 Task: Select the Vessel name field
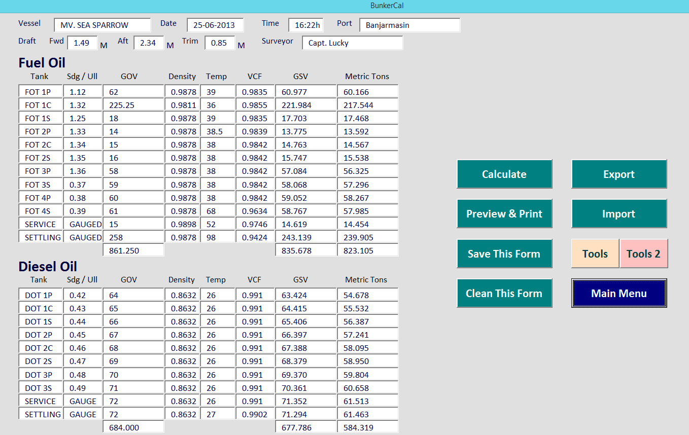point(102,25)
